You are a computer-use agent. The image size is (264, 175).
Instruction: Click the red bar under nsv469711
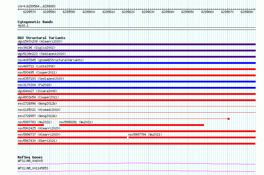136,69
